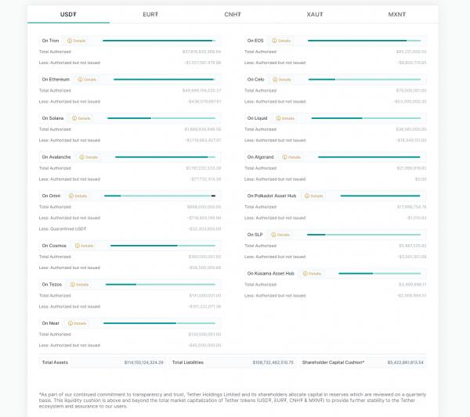The height and width of the screenshot is (417, 470).
Task: Open the EOS Details info icon
Action: click(273, 40)
